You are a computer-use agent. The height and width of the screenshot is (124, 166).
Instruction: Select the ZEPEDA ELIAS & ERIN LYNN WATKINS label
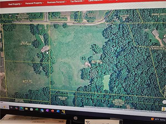pyautogui.click(x=119, y=103)
